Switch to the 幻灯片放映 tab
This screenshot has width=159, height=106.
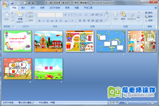coord(55,8)
